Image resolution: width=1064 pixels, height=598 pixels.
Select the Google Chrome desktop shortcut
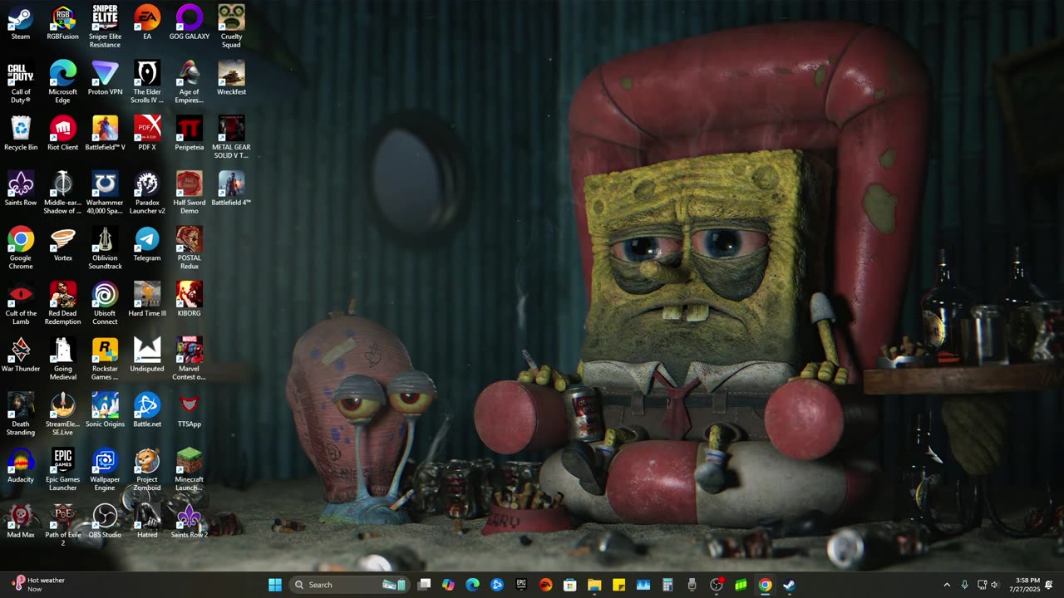21,248
